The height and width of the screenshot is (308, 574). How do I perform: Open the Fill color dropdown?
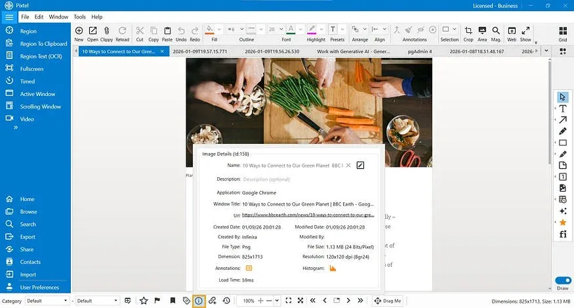[219, 30]
